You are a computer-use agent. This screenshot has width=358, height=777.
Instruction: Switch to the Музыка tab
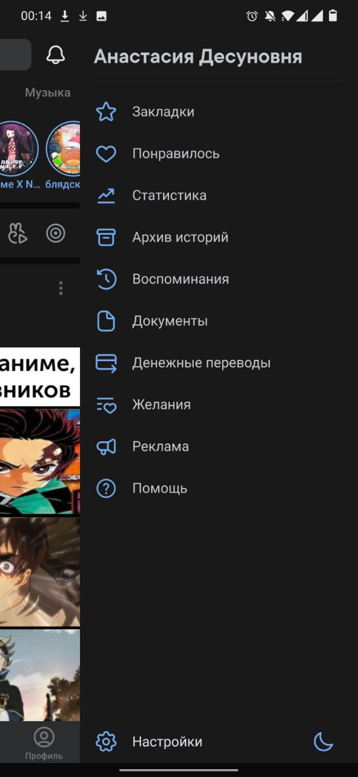pyautogui.click(x=48, y=93)
